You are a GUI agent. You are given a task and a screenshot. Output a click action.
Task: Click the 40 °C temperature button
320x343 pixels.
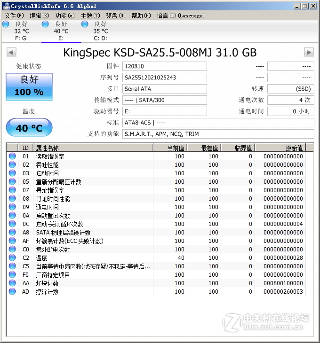click(x=29, y=127)
